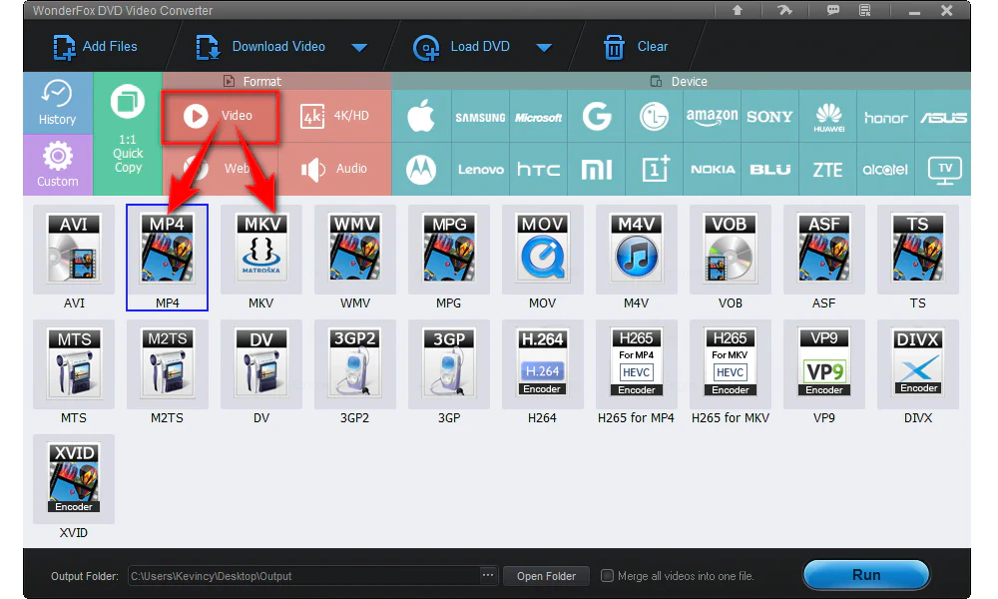Click the Output Folder path field

303,575
